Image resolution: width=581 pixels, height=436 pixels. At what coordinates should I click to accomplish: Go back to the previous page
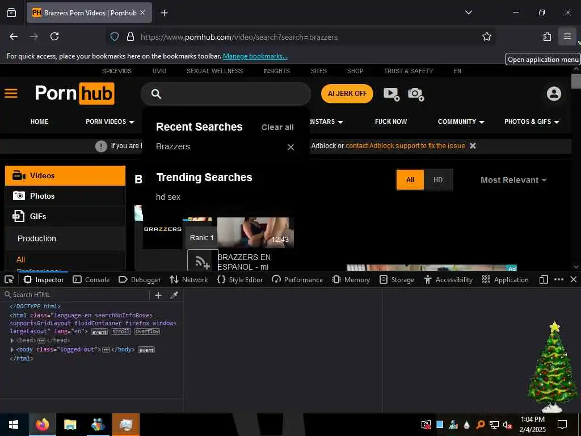14,36
